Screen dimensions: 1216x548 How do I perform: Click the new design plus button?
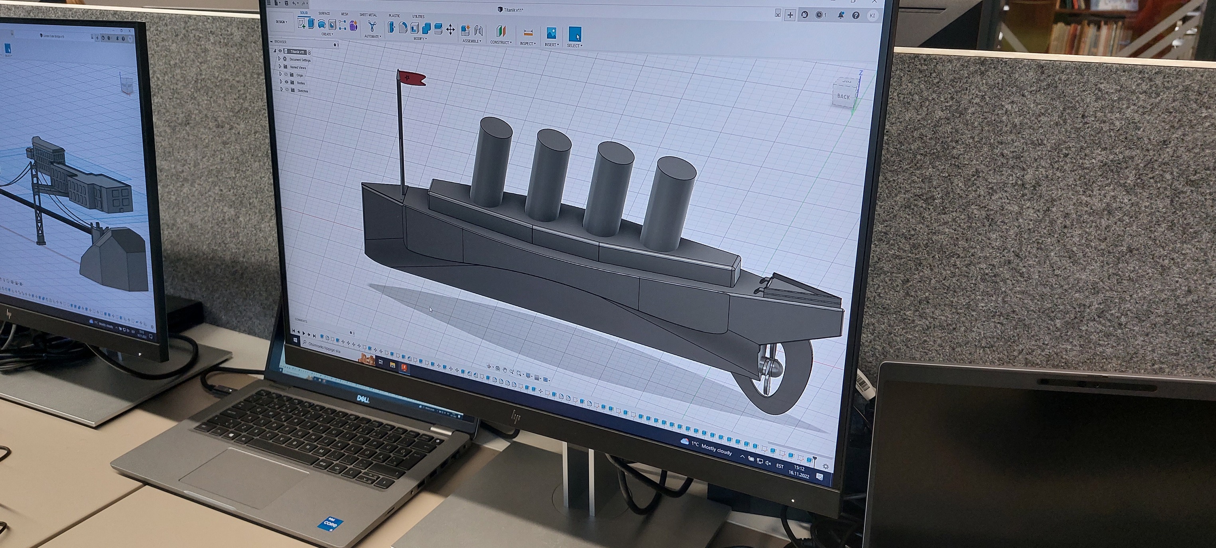pos(790,15)
